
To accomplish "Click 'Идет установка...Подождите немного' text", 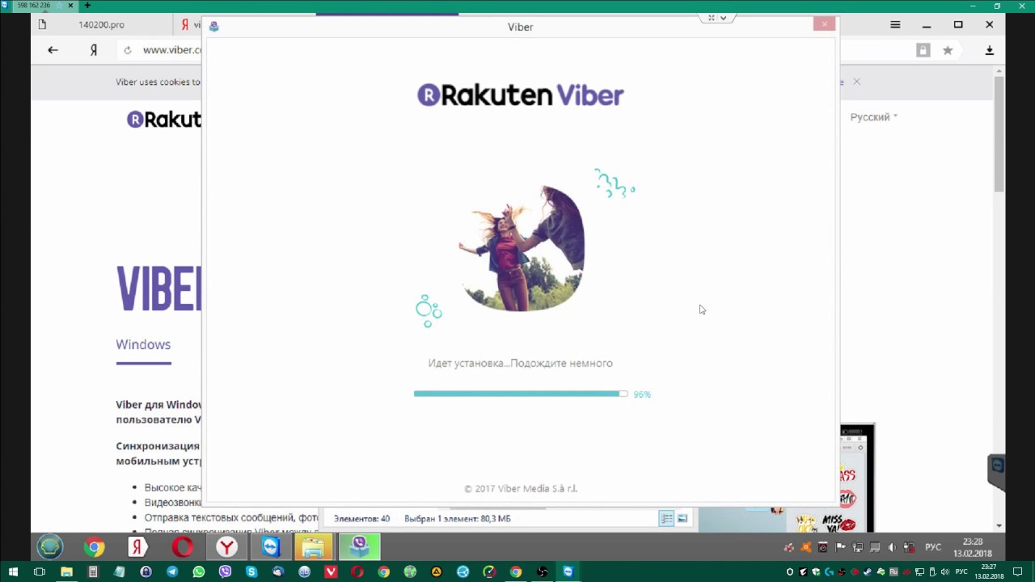I will (520, 363).
